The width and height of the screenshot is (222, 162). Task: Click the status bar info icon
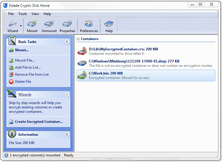[6, 155]
